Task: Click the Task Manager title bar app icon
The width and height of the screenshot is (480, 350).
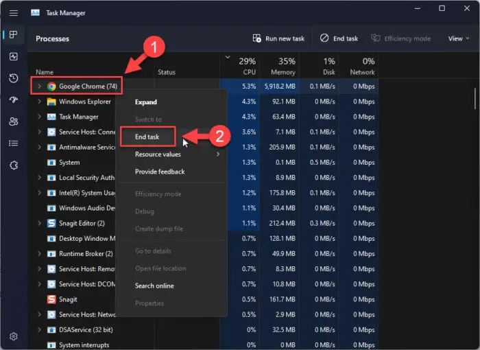Action: coord(35,12)
